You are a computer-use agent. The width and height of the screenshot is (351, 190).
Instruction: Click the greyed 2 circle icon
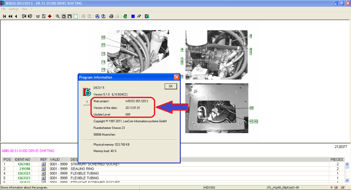89,16
